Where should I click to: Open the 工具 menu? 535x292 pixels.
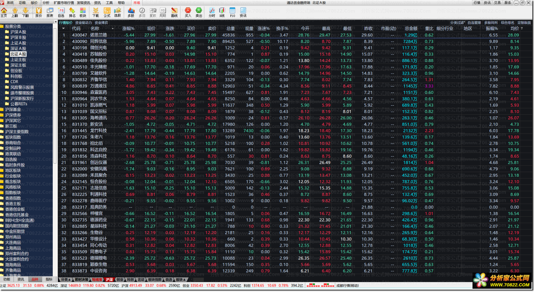109,3
